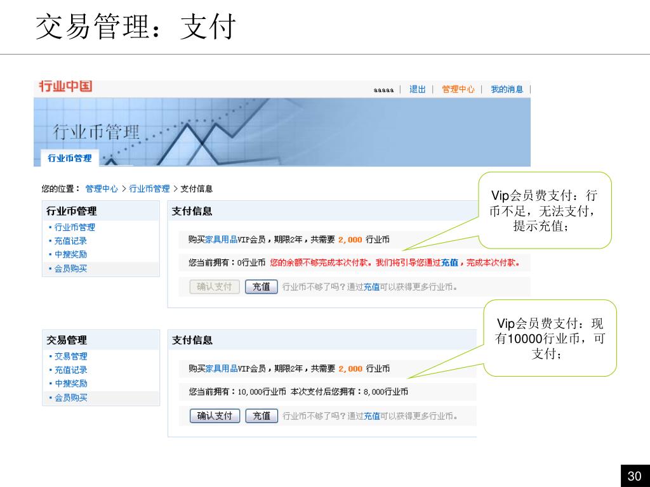Open 中搜奖励 in the 交易管理 sidebar
650x487 pixels.
(x=71, y=384)
